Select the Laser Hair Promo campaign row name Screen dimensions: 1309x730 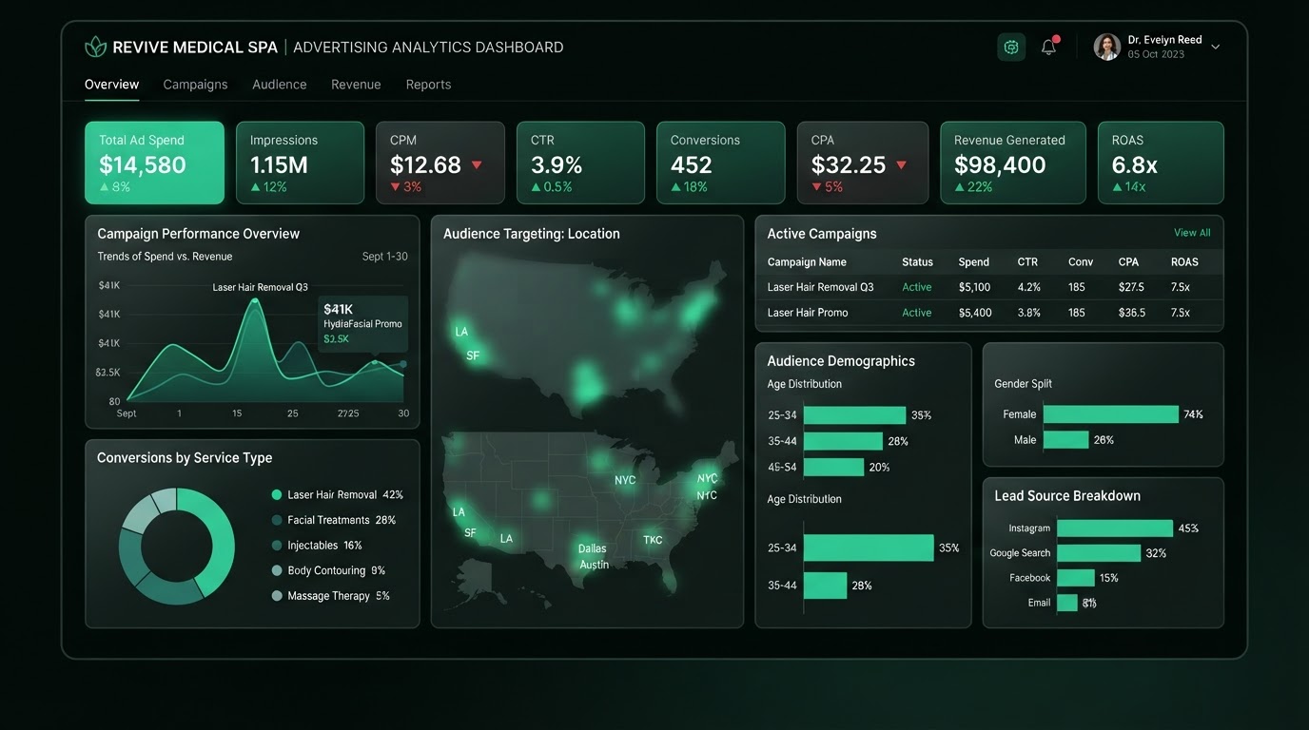pyautogui.click(x=808, y=313)
